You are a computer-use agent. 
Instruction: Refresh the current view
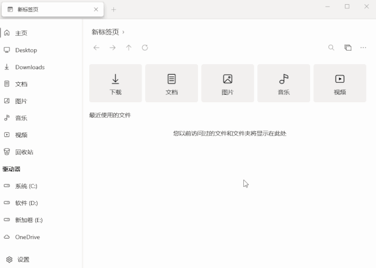pos(145,48)
